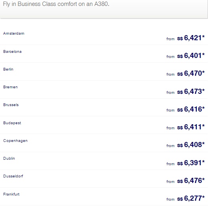Open the Dusseldorf destination link
The height and width of the screenshot is (207, 208).
coord(13,176)
